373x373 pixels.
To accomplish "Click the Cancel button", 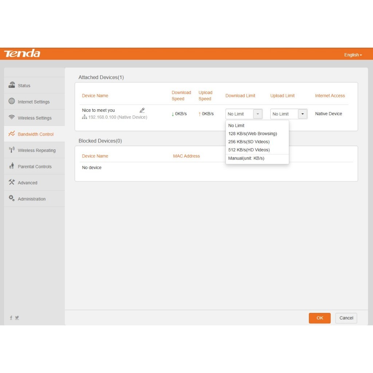I will pyautogui.click(x=346, y=318).
